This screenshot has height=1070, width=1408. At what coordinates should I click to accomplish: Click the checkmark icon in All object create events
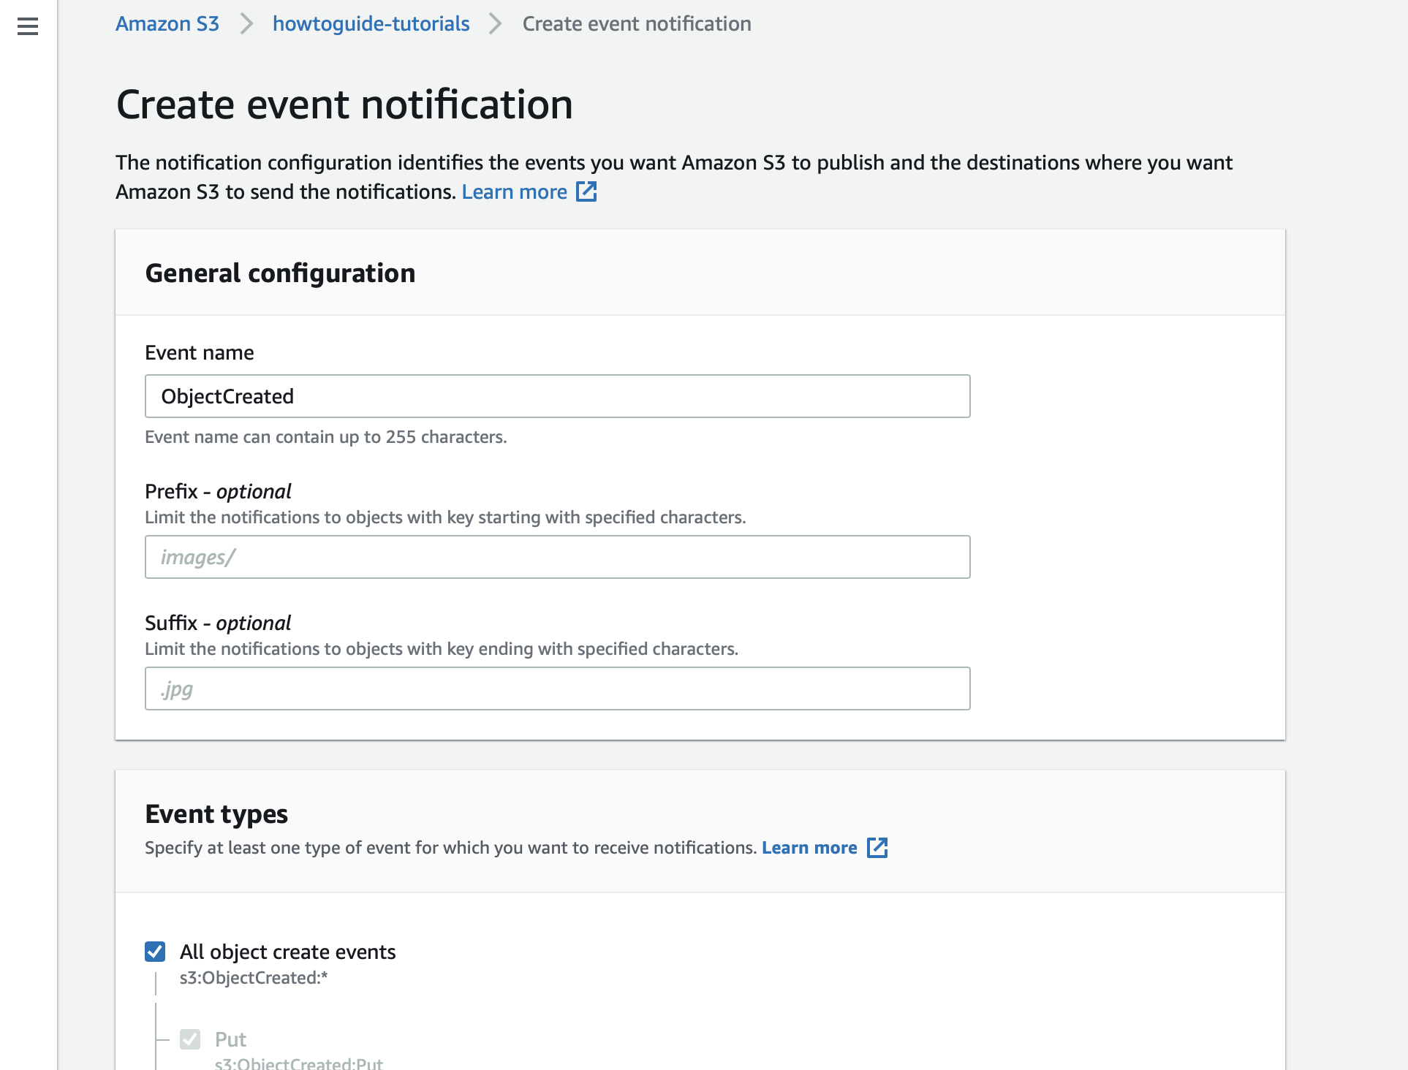pyautogui.click(x=155, y=951)
